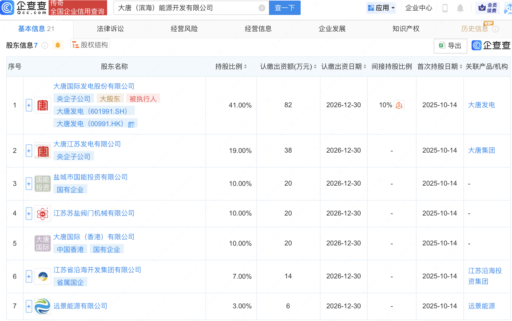Expand row for 江苏省沿海开发集团有限公司

29,276
